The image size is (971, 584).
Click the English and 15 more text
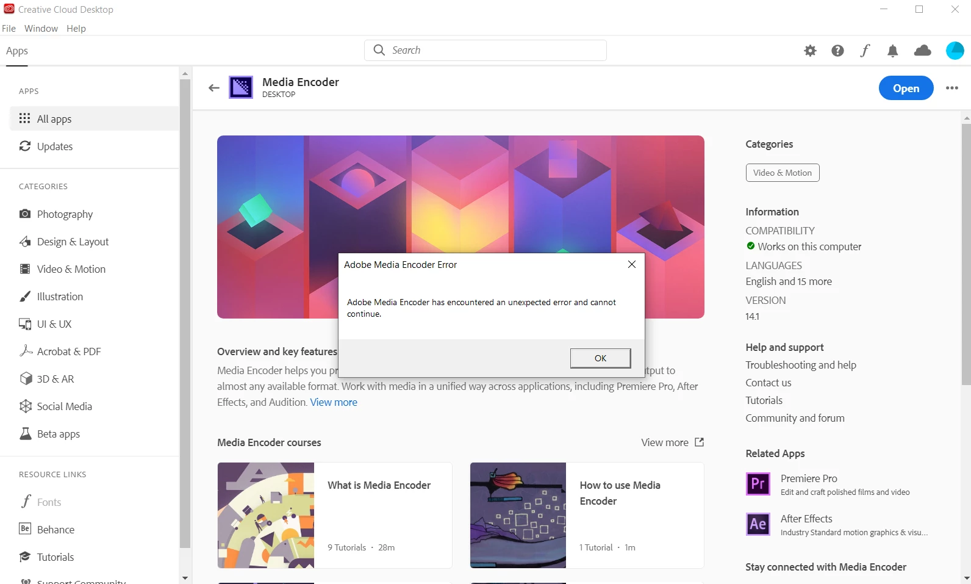pyautogui.click(x=789, y=281)
